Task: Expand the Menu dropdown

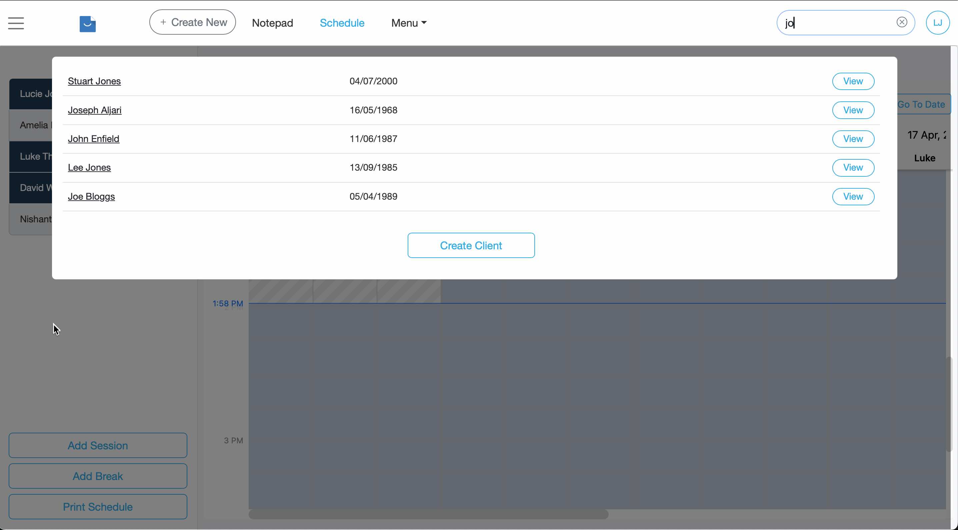Action: (409, 23)
